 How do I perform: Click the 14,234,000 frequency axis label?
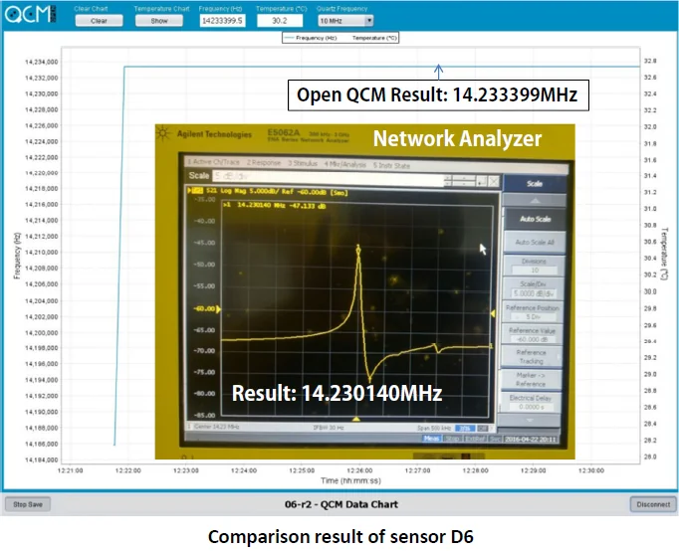(x=41, y=62)
